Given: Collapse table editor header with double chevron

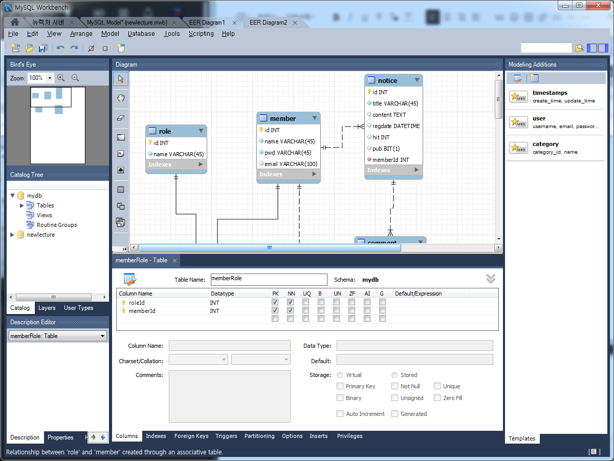Looking at the screenshot, I should coord(491,279).
